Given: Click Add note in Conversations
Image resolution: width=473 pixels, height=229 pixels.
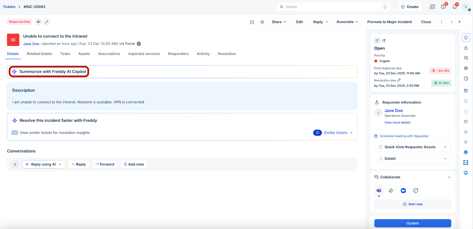Looking at the screenshot, I should [x=134, y=164].
